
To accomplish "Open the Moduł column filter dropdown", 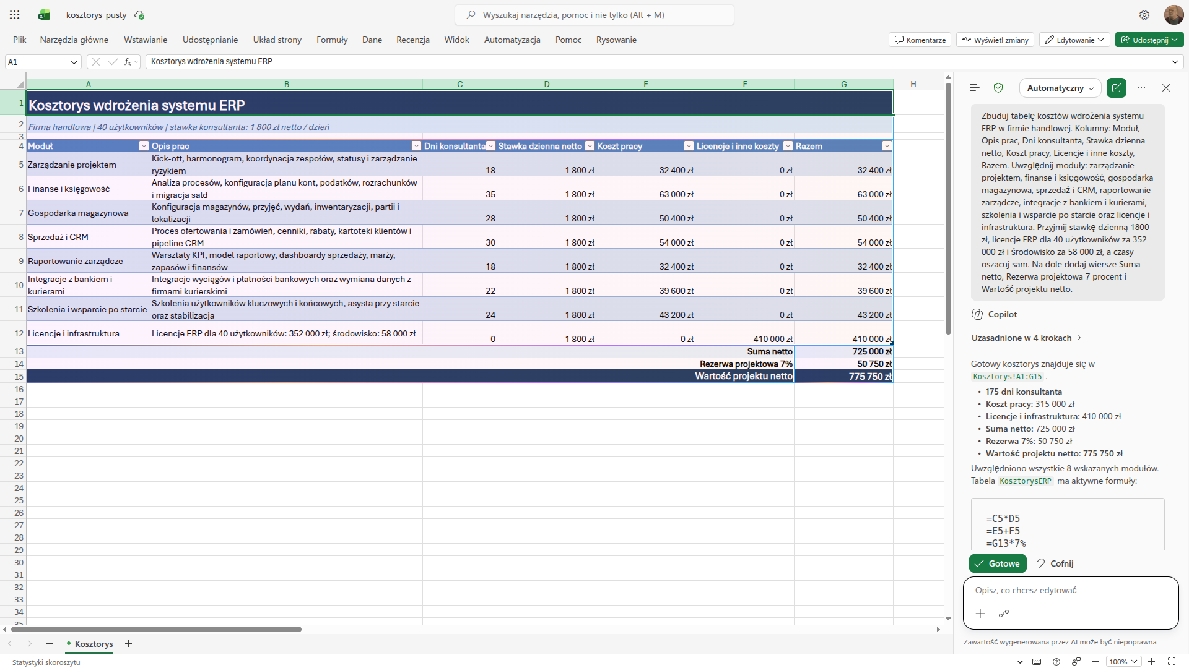I will tap(144, 146).
